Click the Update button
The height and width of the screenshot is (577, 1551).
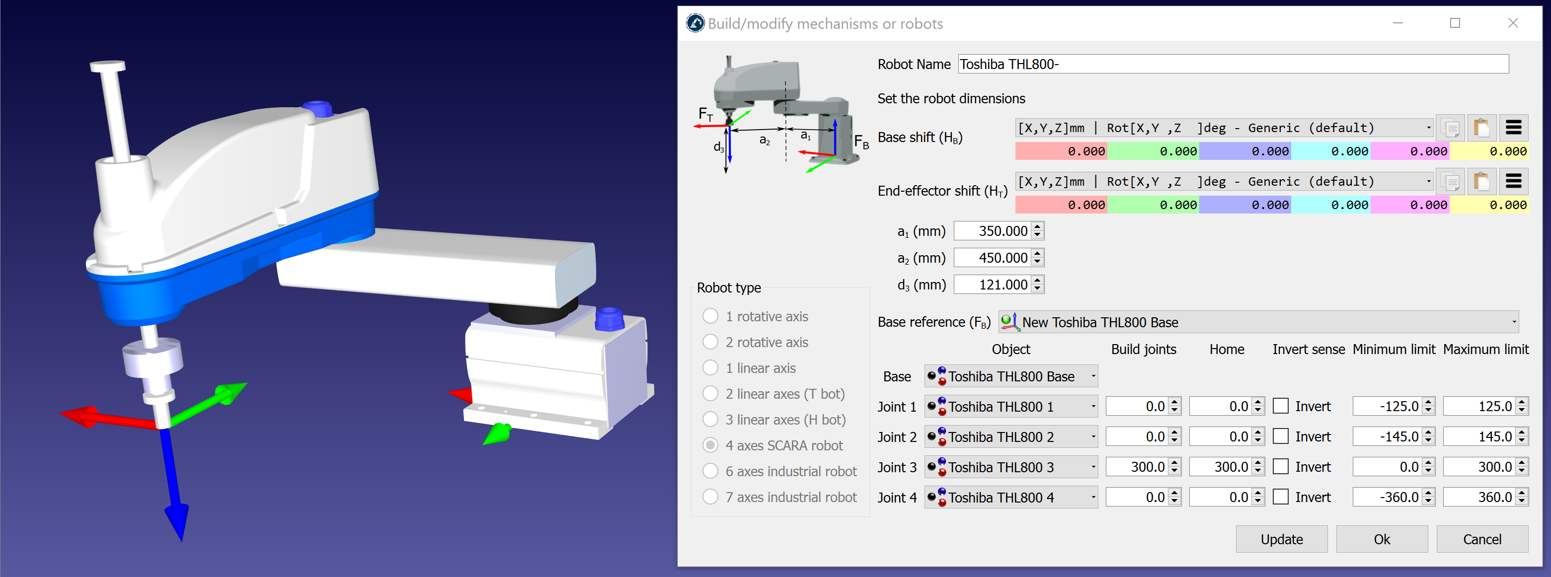click(1282, 540)
